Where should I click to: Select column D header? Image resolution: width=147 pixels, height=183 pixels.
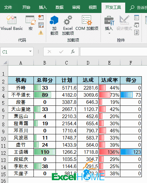(88, 63)
